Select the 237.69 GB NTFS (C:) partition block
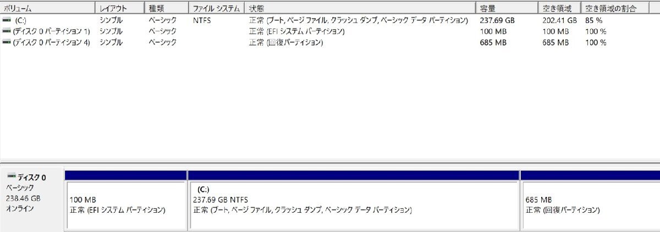 click(354, 200)
